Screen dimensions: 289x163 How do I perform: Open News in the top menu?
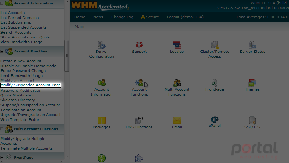(x=98, y=17)
